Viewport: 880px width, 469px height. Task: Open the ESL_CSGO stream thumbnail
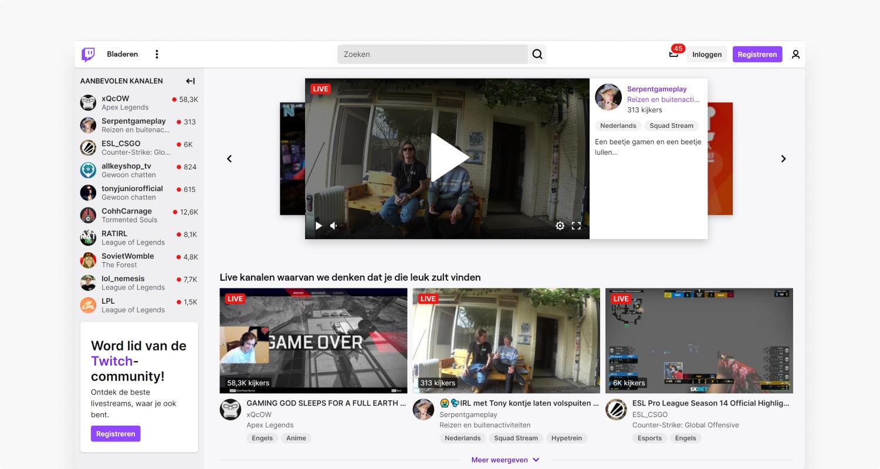coord(699,341)
